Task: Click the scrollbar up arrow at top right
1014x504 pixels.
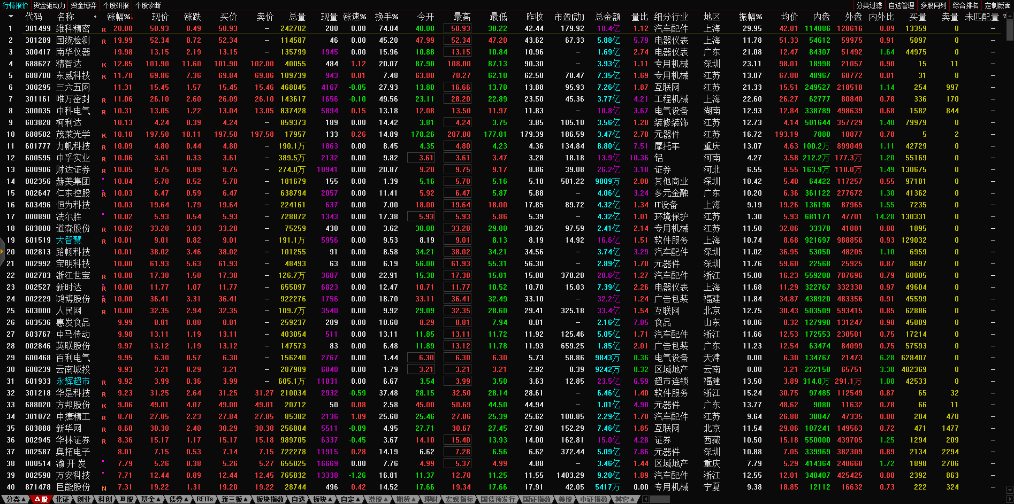Action: (1009, 16)
